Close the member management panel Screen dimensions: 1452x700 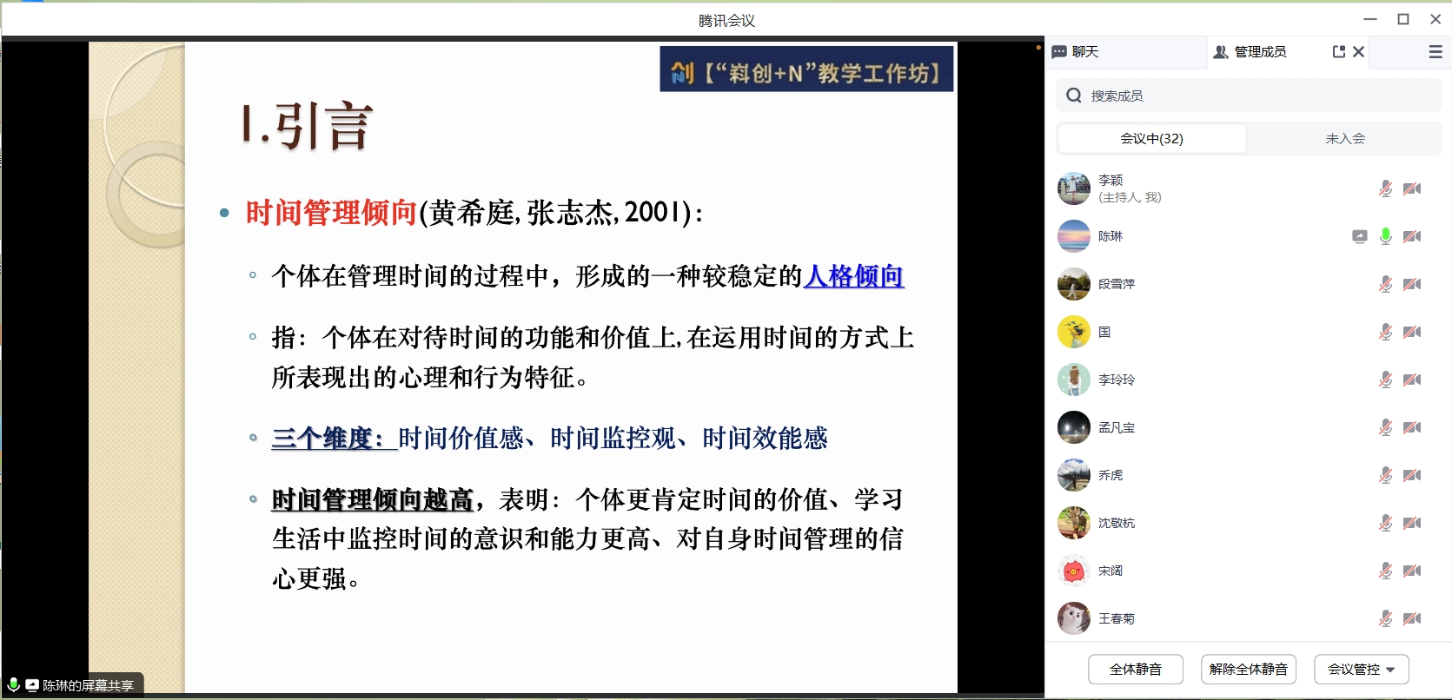tap(1359, 52)
